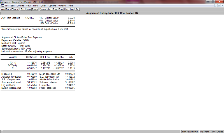Open the File menu
This screenshot has height=133, width=224.
click(7, 6)
